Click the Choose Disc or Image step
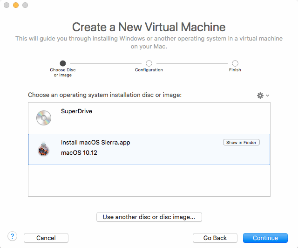Viewport: 298px width, 248px height. [63, 63]
